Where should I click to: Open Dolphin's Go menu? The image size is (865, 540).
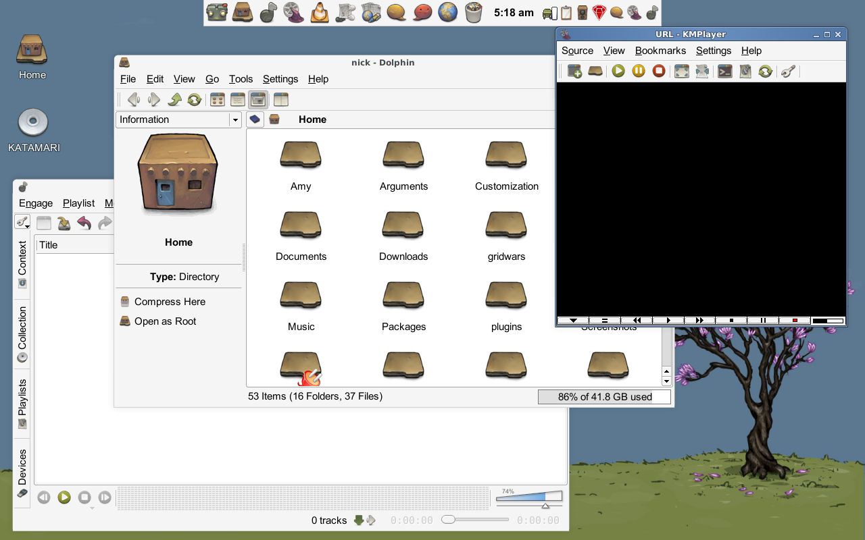point(212,79)
